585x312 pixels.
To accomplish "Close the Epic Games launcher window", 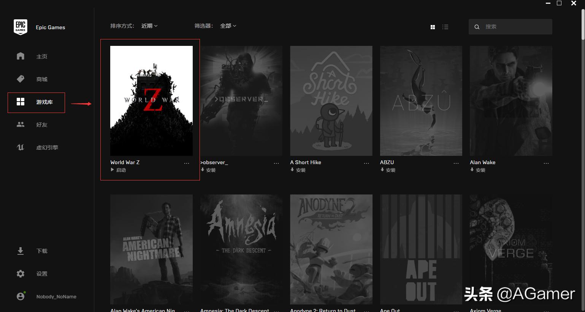I will pyautogui.click(x=574, y=3).
